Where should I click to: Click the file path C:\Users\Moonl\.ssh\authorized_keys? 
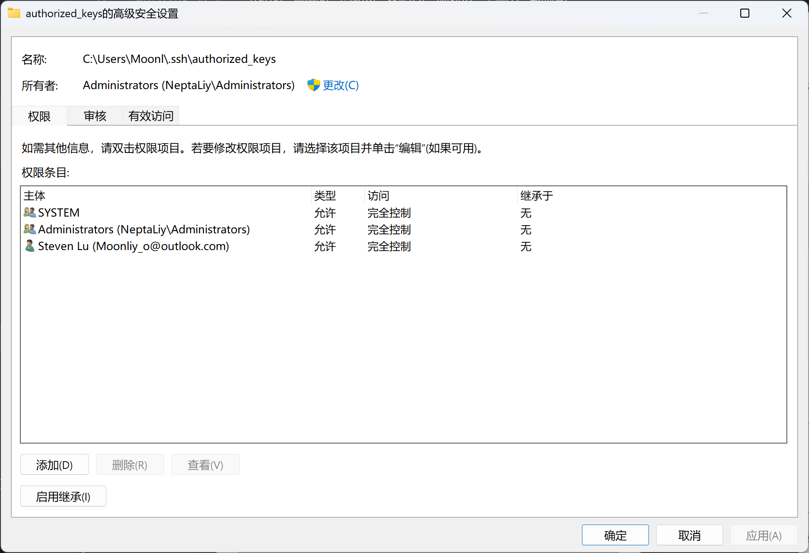(179, 59)
